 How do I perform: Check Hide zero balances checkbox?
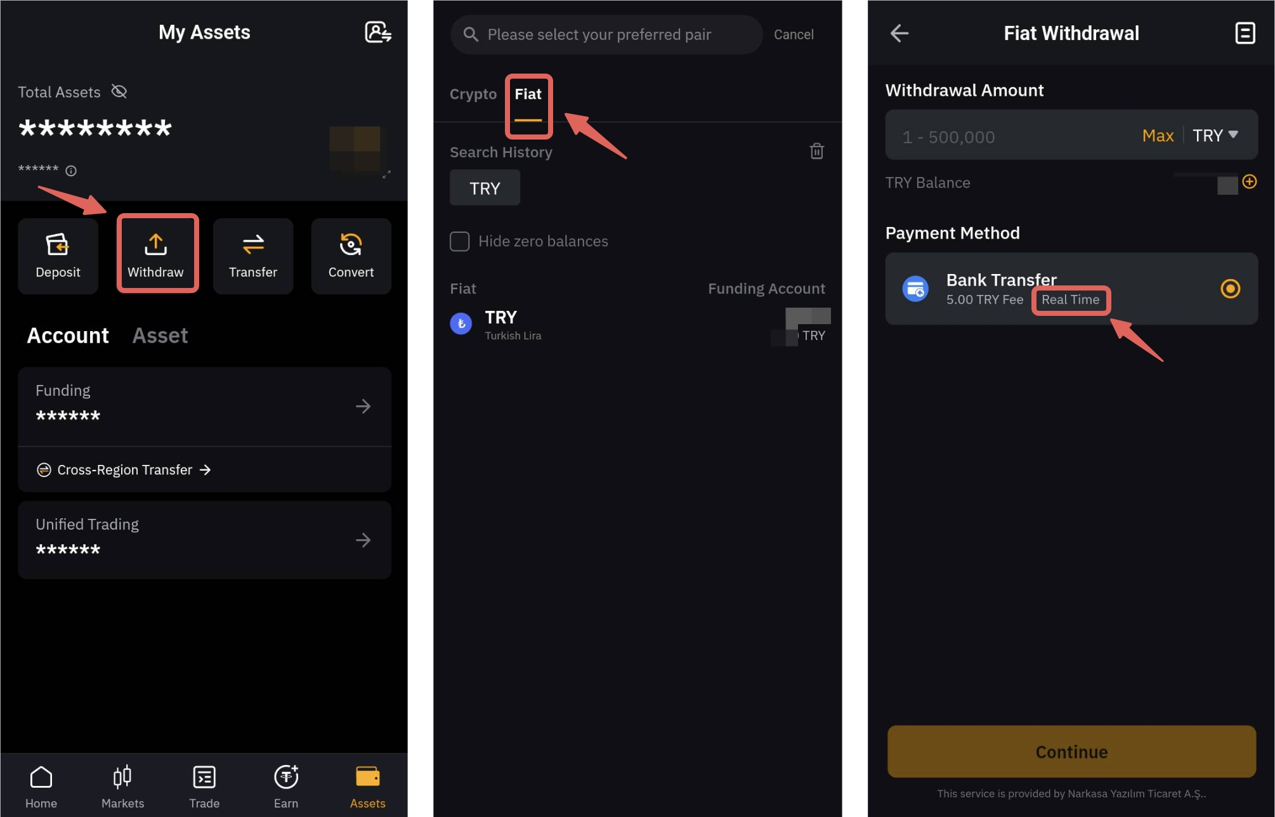[x=460, y=241]
